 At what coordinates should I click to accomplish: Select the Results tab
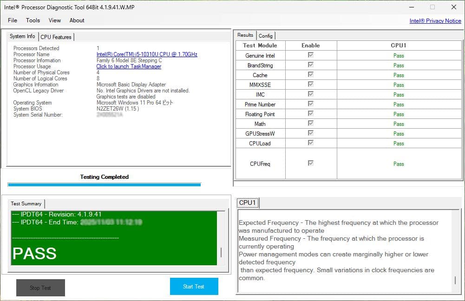click(245, 35)
